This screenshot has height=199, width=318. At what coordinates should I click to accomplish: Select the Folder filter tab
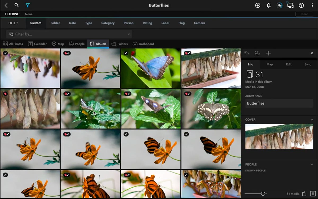(55, 23)
